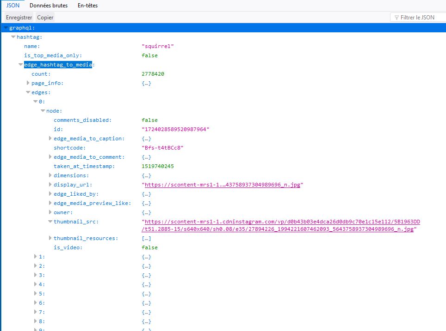Select the taken_at_timestamp row

pos(84,166)
